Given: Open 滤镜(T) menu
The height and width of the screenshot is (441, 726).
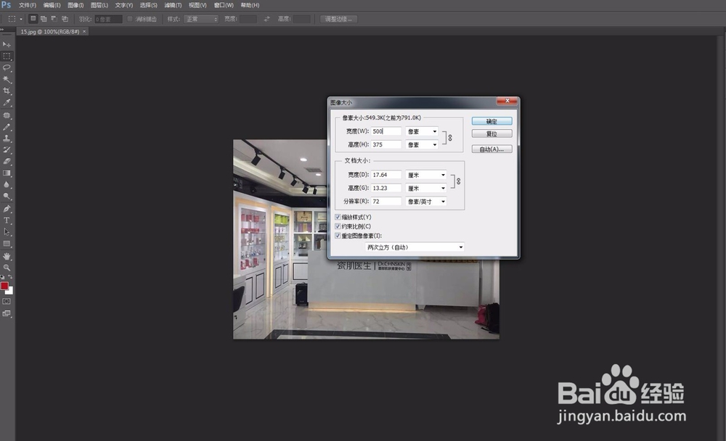Looking at the screenshot, I should (174, 5).
